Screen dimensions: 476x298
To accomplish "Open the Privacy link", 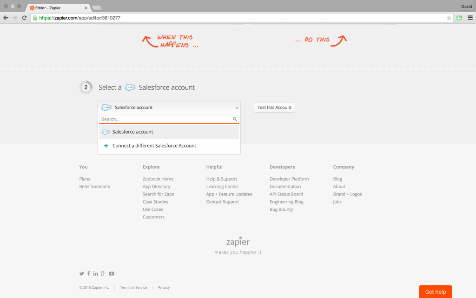I will click(164, 287).
